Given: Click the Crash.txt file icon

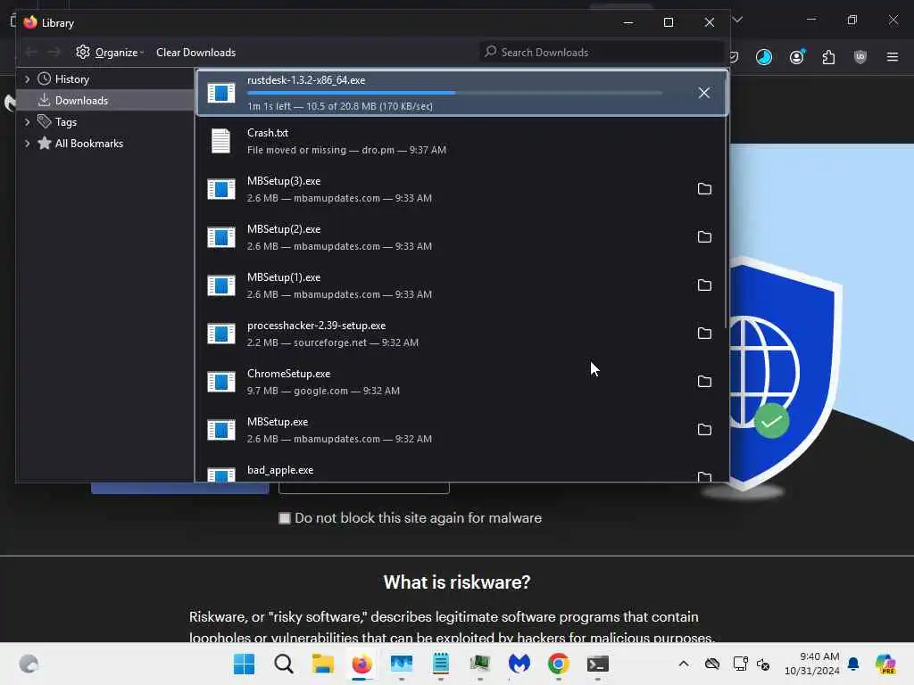Looking at the screenshot, I should pyautogui.click(x=221, y=141).
